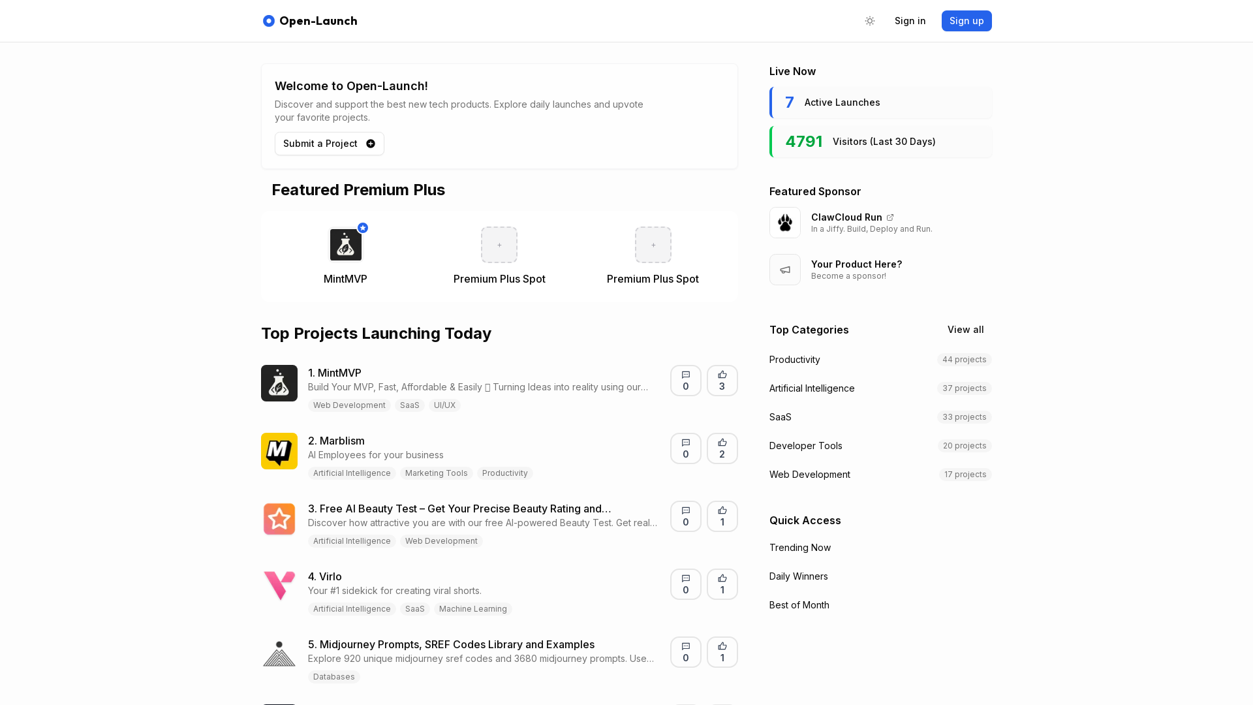Open comments for Midjourney Prompts project
1253x705 pixels.
pyautogui.click(x=686, y=652)
